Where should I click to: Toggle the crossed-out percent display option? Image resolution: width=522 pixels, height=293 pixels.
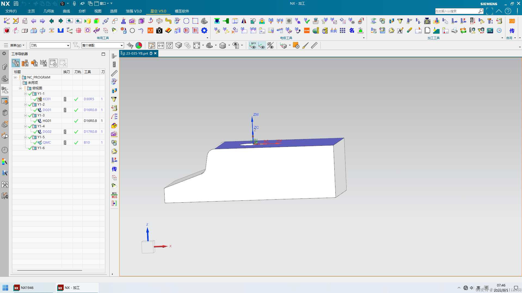tap(270, 46)
